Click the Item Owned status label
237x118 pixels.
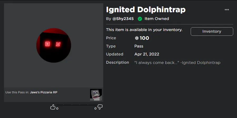point(157,19)
